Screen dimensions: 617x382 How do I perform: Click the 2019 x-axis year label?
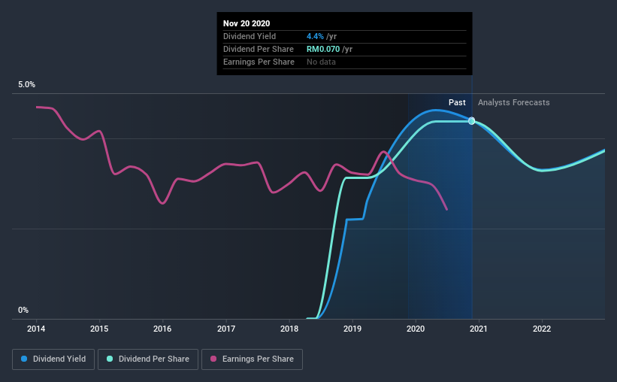click(x=352, y=329)
